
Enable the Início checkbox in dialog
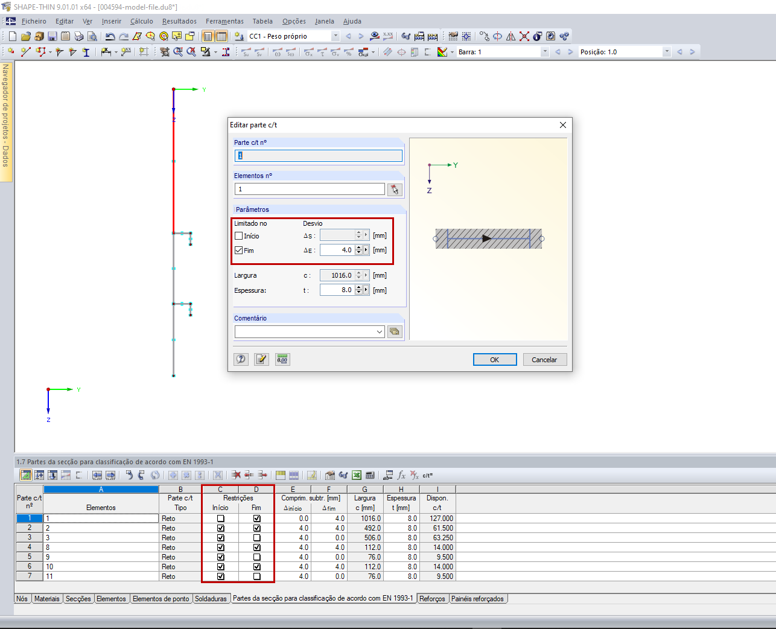coord(239,236)
